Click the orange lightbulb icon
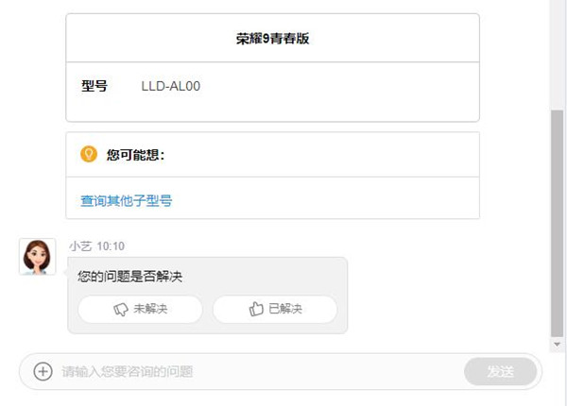 (x=89, y=154)
